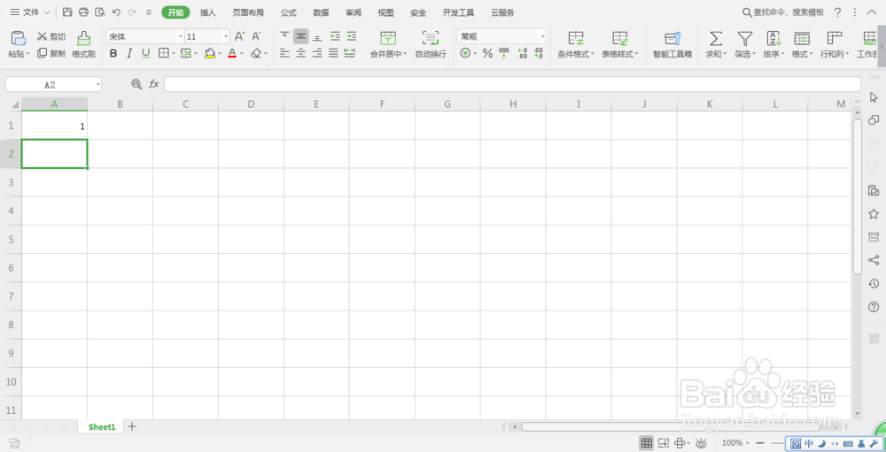Click the Sum (求和) sigma icon
Image resolution: width=886 pixels, height=452 pixels.
pos(716,38)
